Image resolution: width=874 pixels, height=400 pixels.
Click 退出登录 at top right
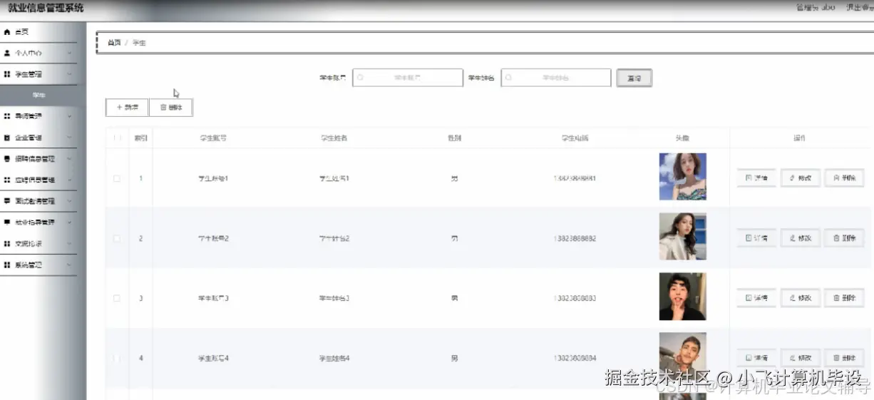pos(859,7)
